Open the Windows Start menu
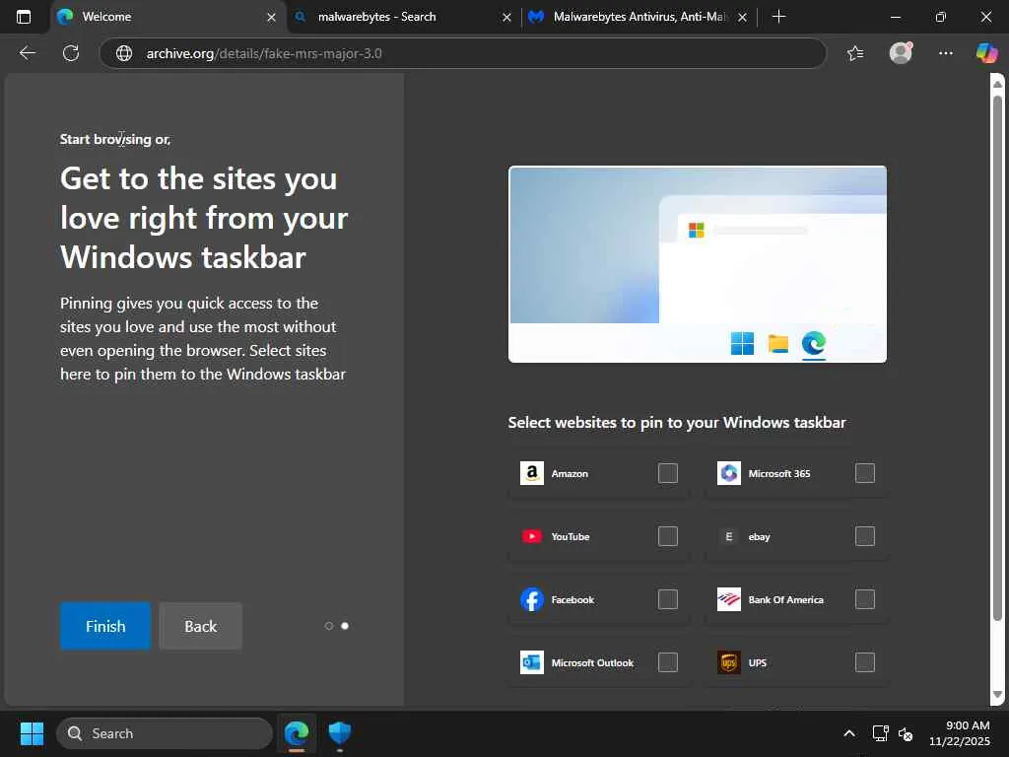The image size is (1009, 757). point(32,733)
